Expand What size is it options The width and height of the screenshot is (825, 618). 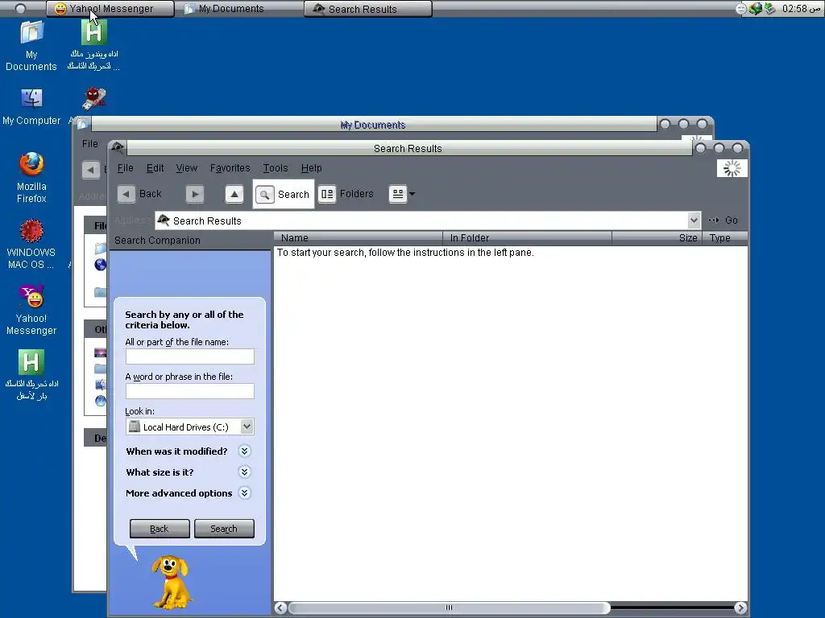click(244, 472)
